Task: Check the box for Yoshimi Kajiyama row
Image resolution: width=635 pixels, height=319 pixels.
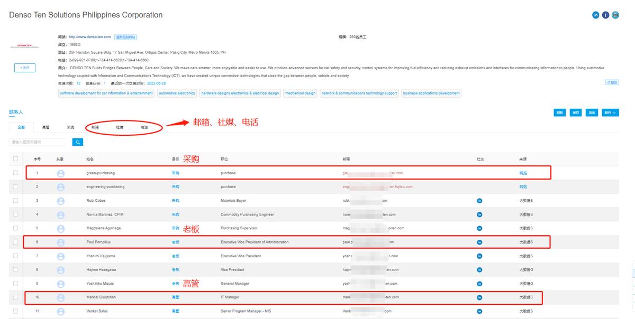Action: tap(15, 256)
